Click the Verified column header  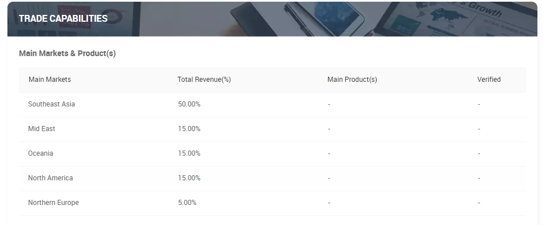tap(489, 80)
